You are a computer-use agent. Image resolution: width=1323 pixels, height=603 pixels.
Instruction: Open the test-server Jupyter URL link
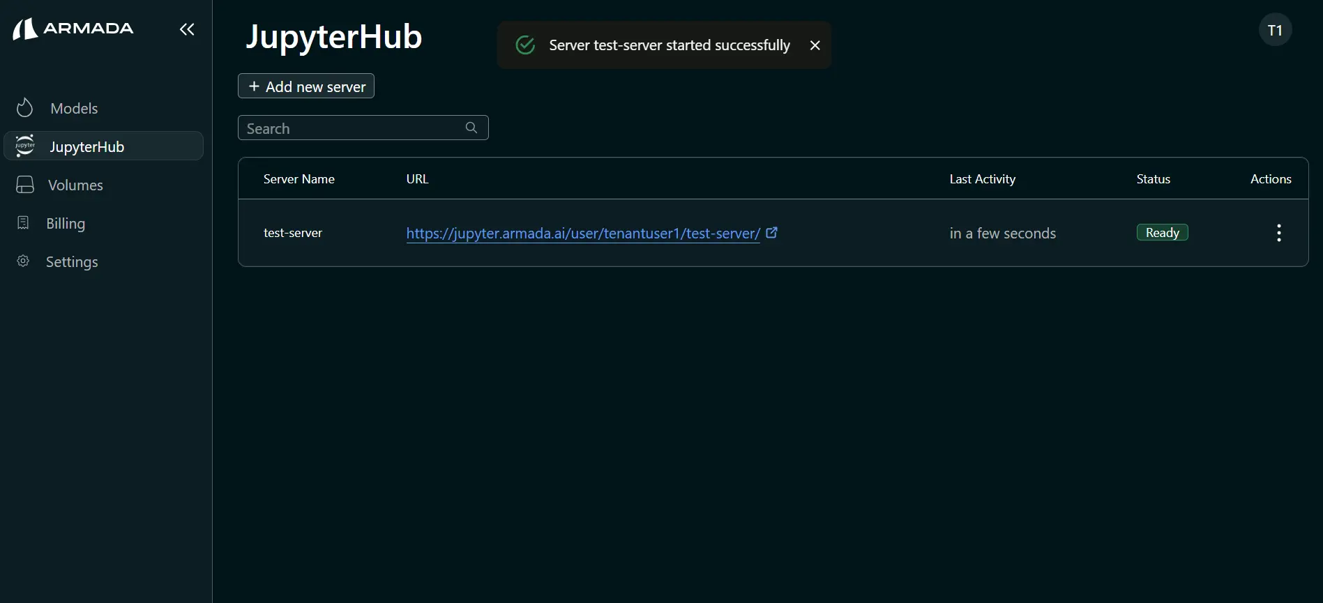click(583, 234)
